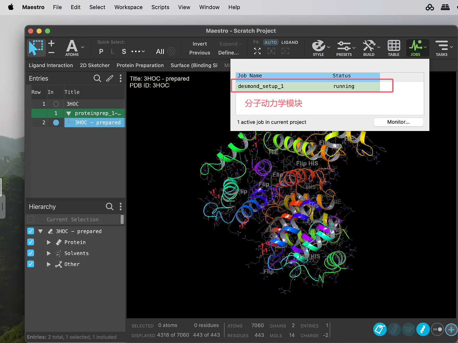
Task: Open the PRESETS dropdown chevron
Action: (354, 48)
